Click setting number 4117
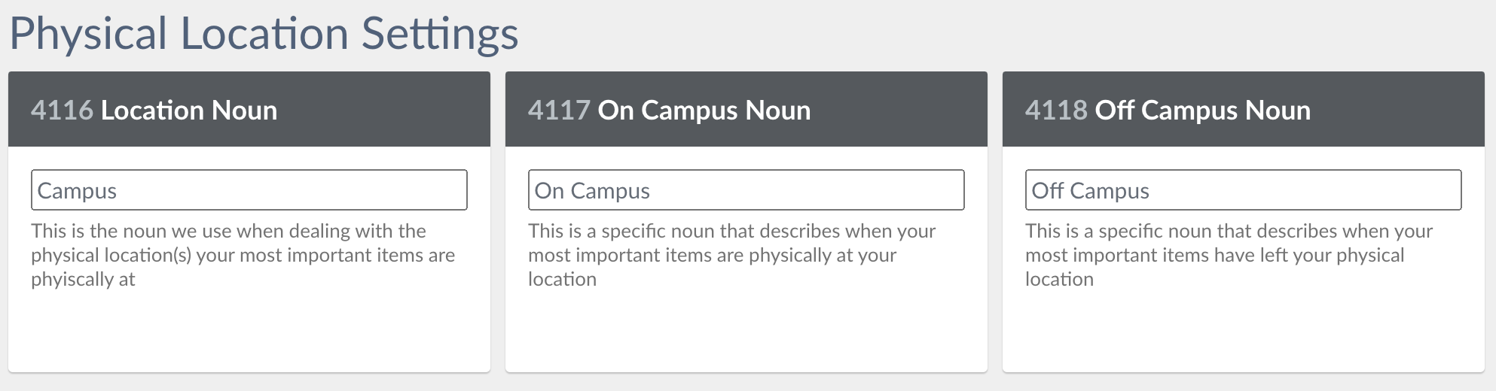The image size is (1496, 391). pos(559,111)
